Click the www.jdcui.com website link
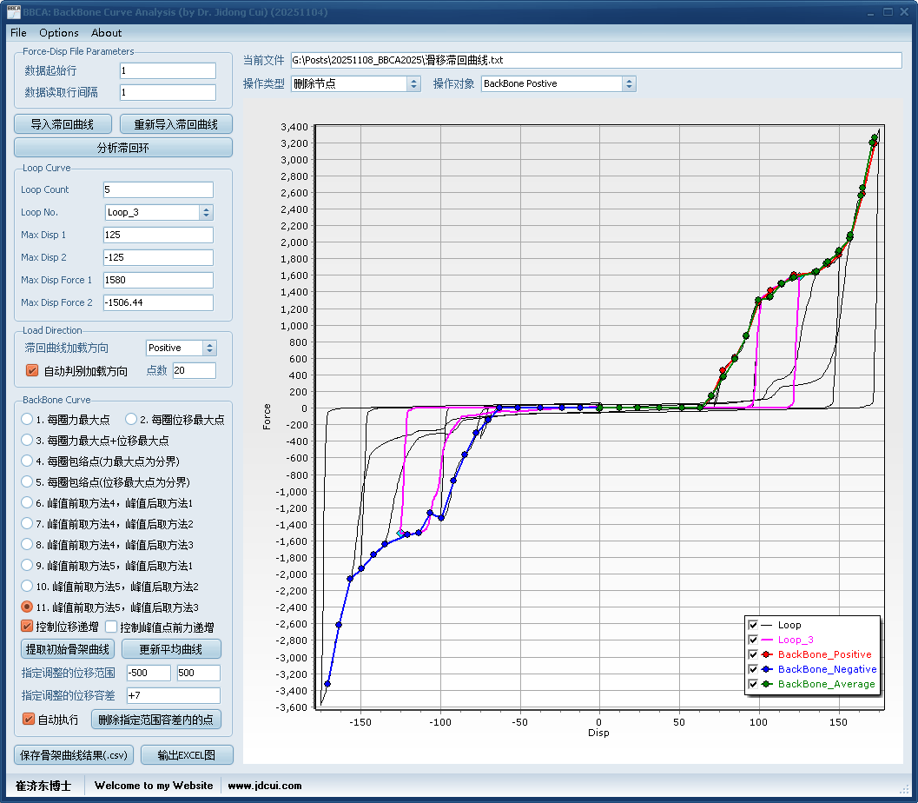This screenshot has height=803, width=918. click(x=265, y=786)
